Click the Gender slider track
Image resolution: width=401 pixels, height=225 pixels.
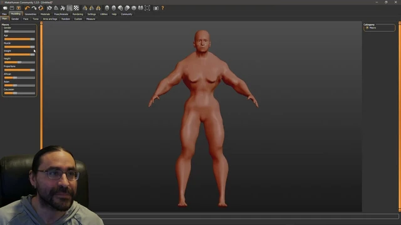pyautogui.click(x=19, y=31)
